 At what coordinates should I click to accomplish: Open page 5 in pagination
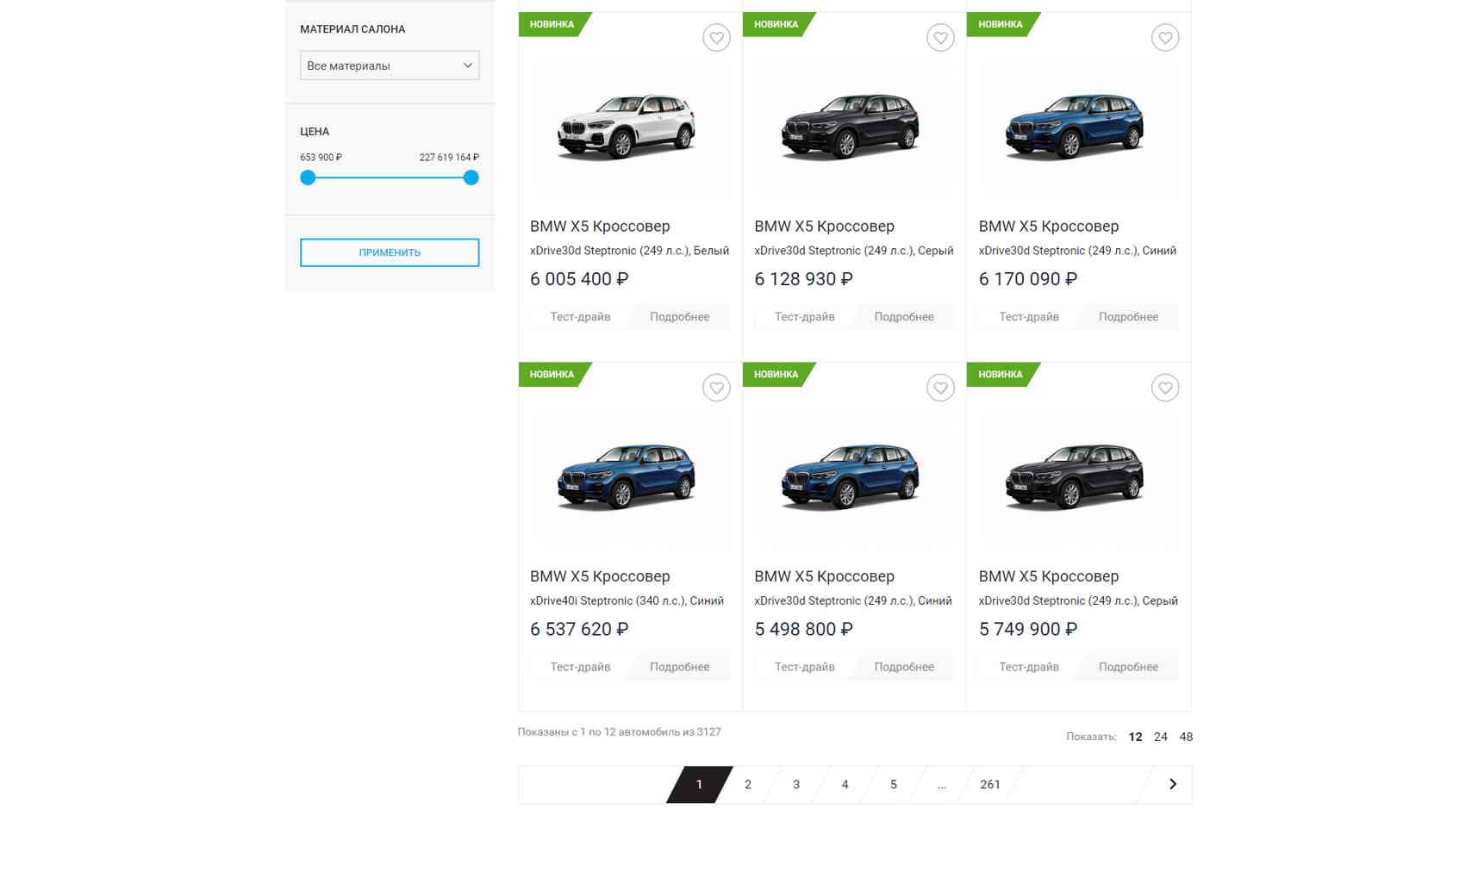(x=894, y=784)
